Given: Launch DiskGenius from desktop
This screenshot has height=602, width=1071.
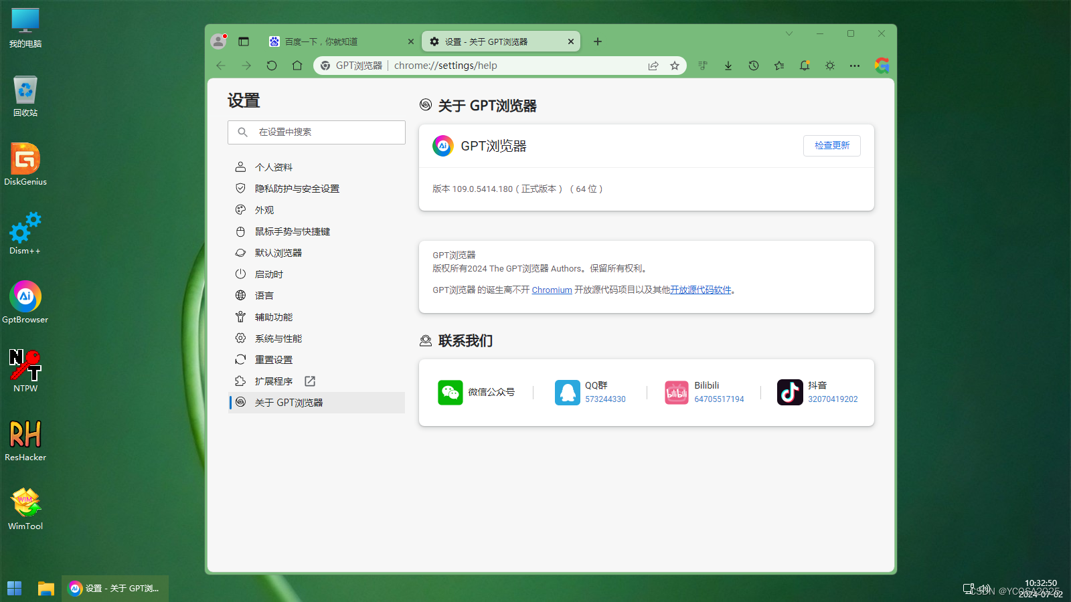Looking at the screenshot, I should 25,165.
